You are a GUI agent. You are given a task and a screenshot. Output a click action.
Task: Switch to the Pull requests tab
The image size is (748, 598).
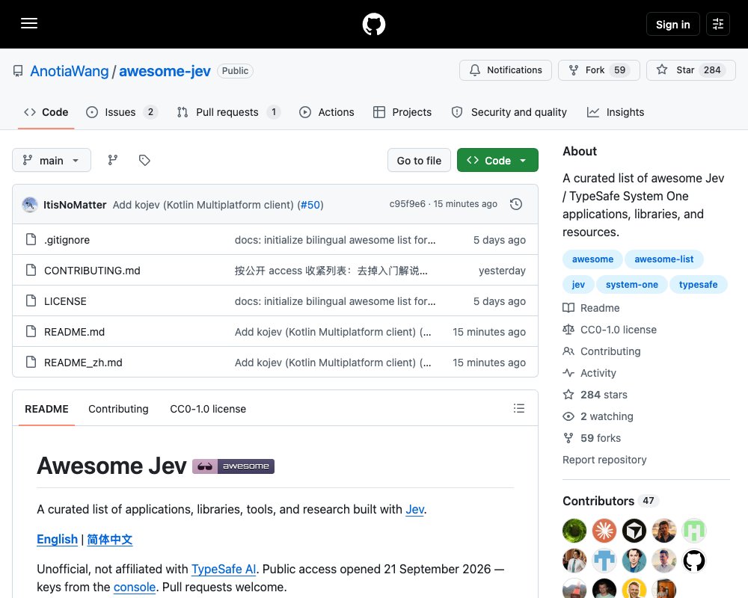228,112
